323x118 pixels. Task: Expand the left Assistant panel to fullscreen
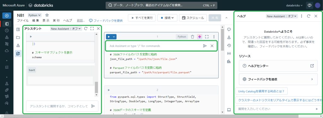92,29
